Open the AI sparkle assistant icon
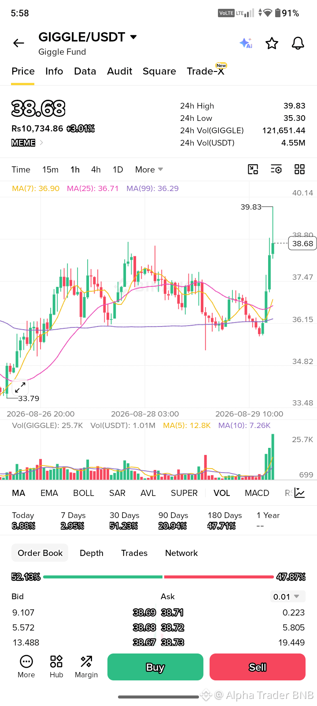The image size is (317, 706). pos(246,43)
